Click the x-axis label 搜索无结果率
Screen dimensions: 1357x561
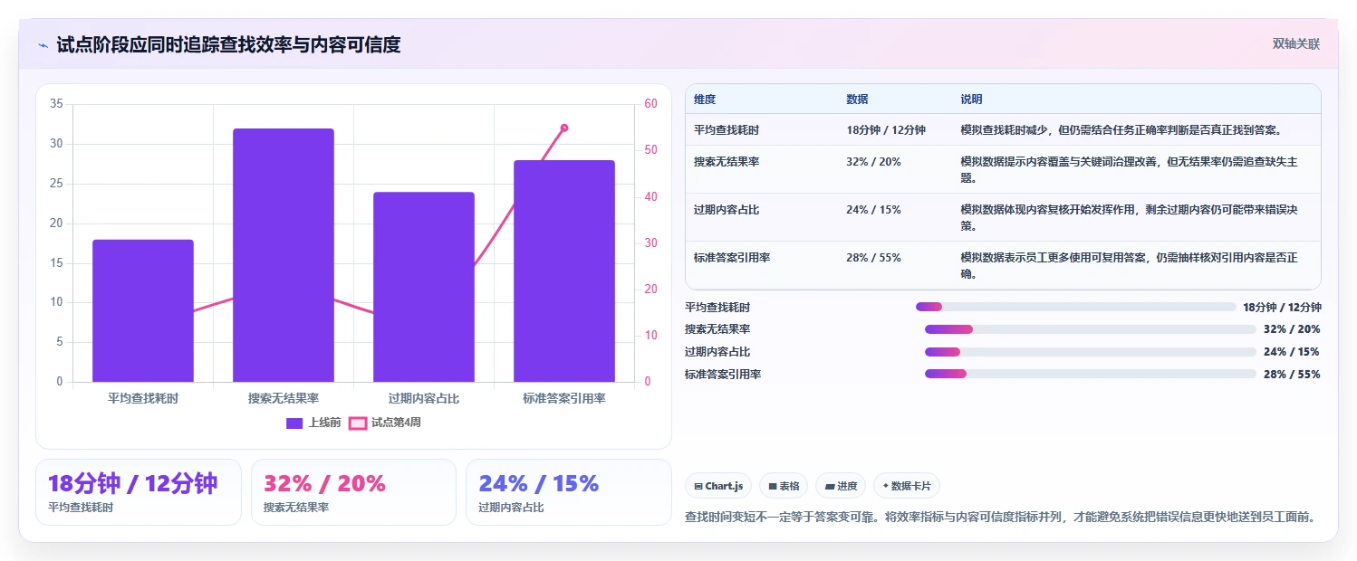pos(284,398)
